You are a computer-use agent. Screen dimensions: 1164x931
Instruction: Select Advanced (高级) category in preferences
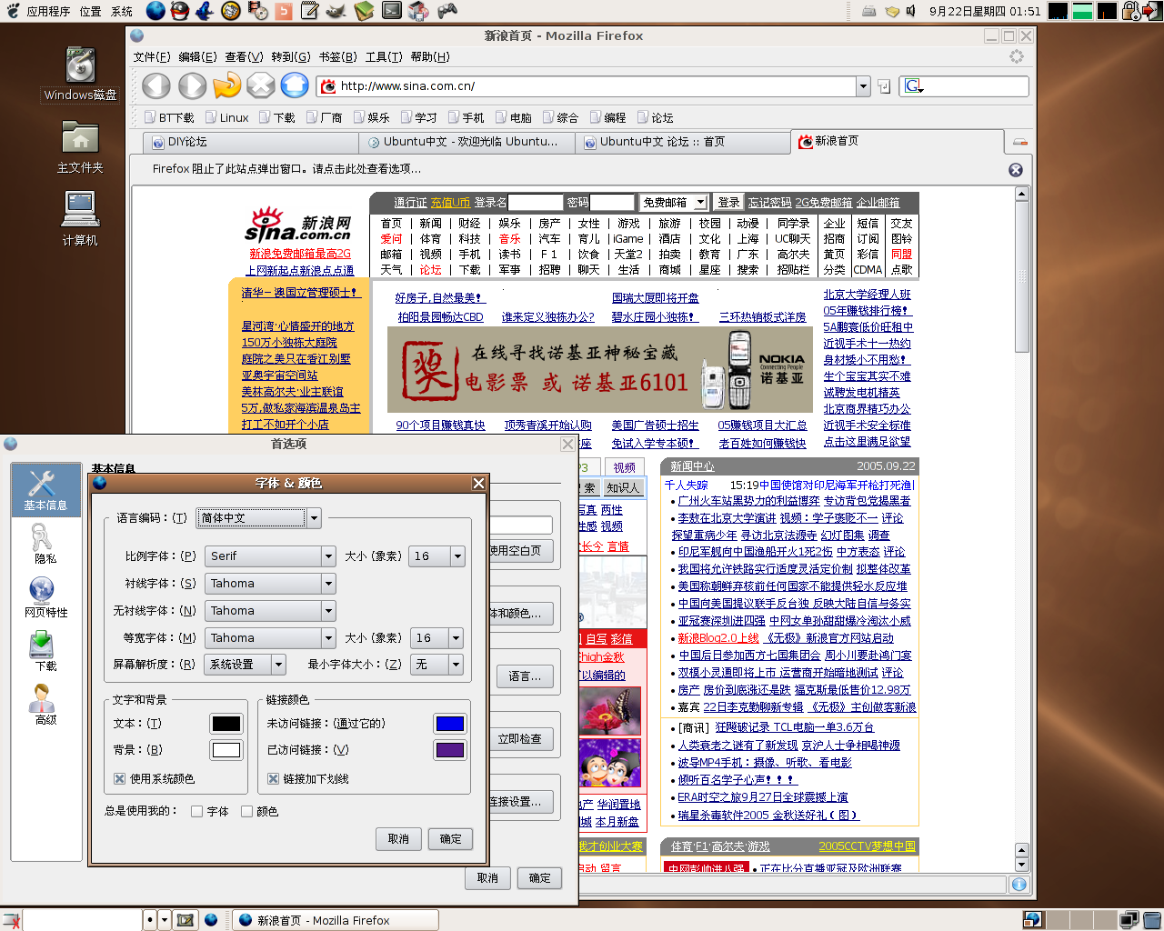point(45,704)
